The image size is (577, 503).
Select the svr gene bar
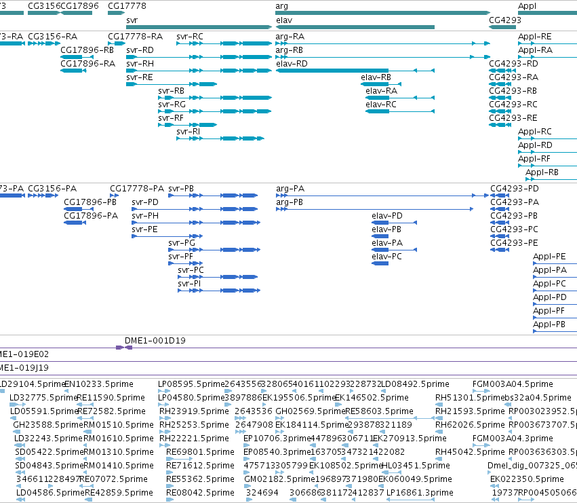199,27
